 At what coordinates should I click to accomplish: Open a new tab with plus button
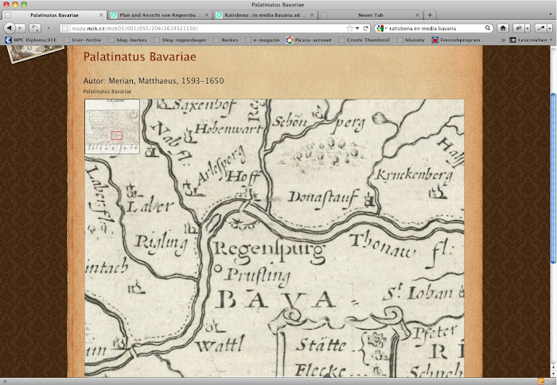430,15
